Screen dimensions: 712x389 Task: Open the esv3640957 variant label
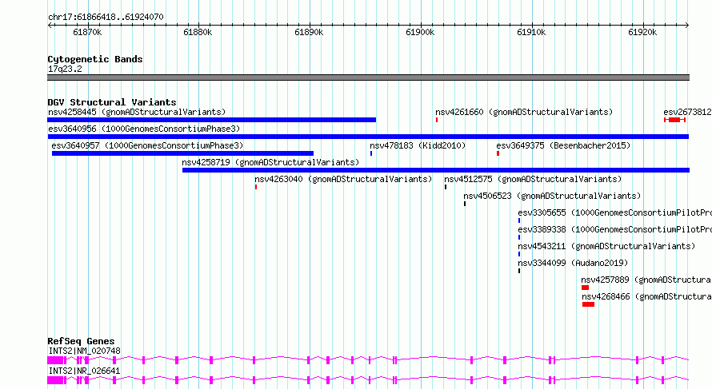[147, 145]
